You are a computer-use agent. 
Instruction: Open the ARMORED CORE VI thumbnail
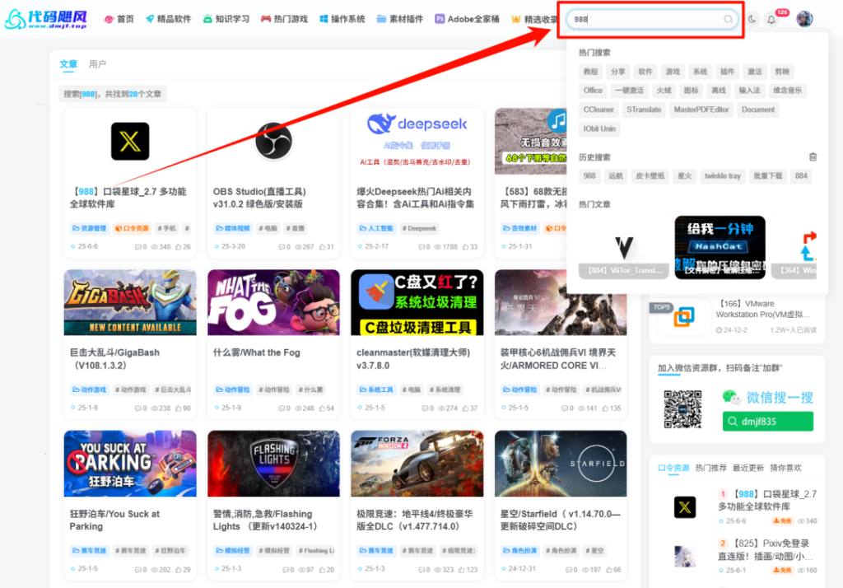[561, 302]
